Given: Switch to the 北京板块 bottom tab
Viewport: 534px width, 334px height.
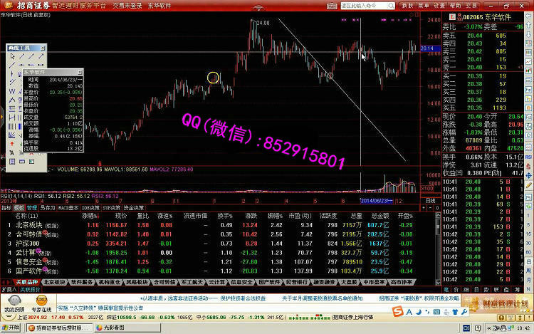Looking at the screenshot, I should click(54, 282).
